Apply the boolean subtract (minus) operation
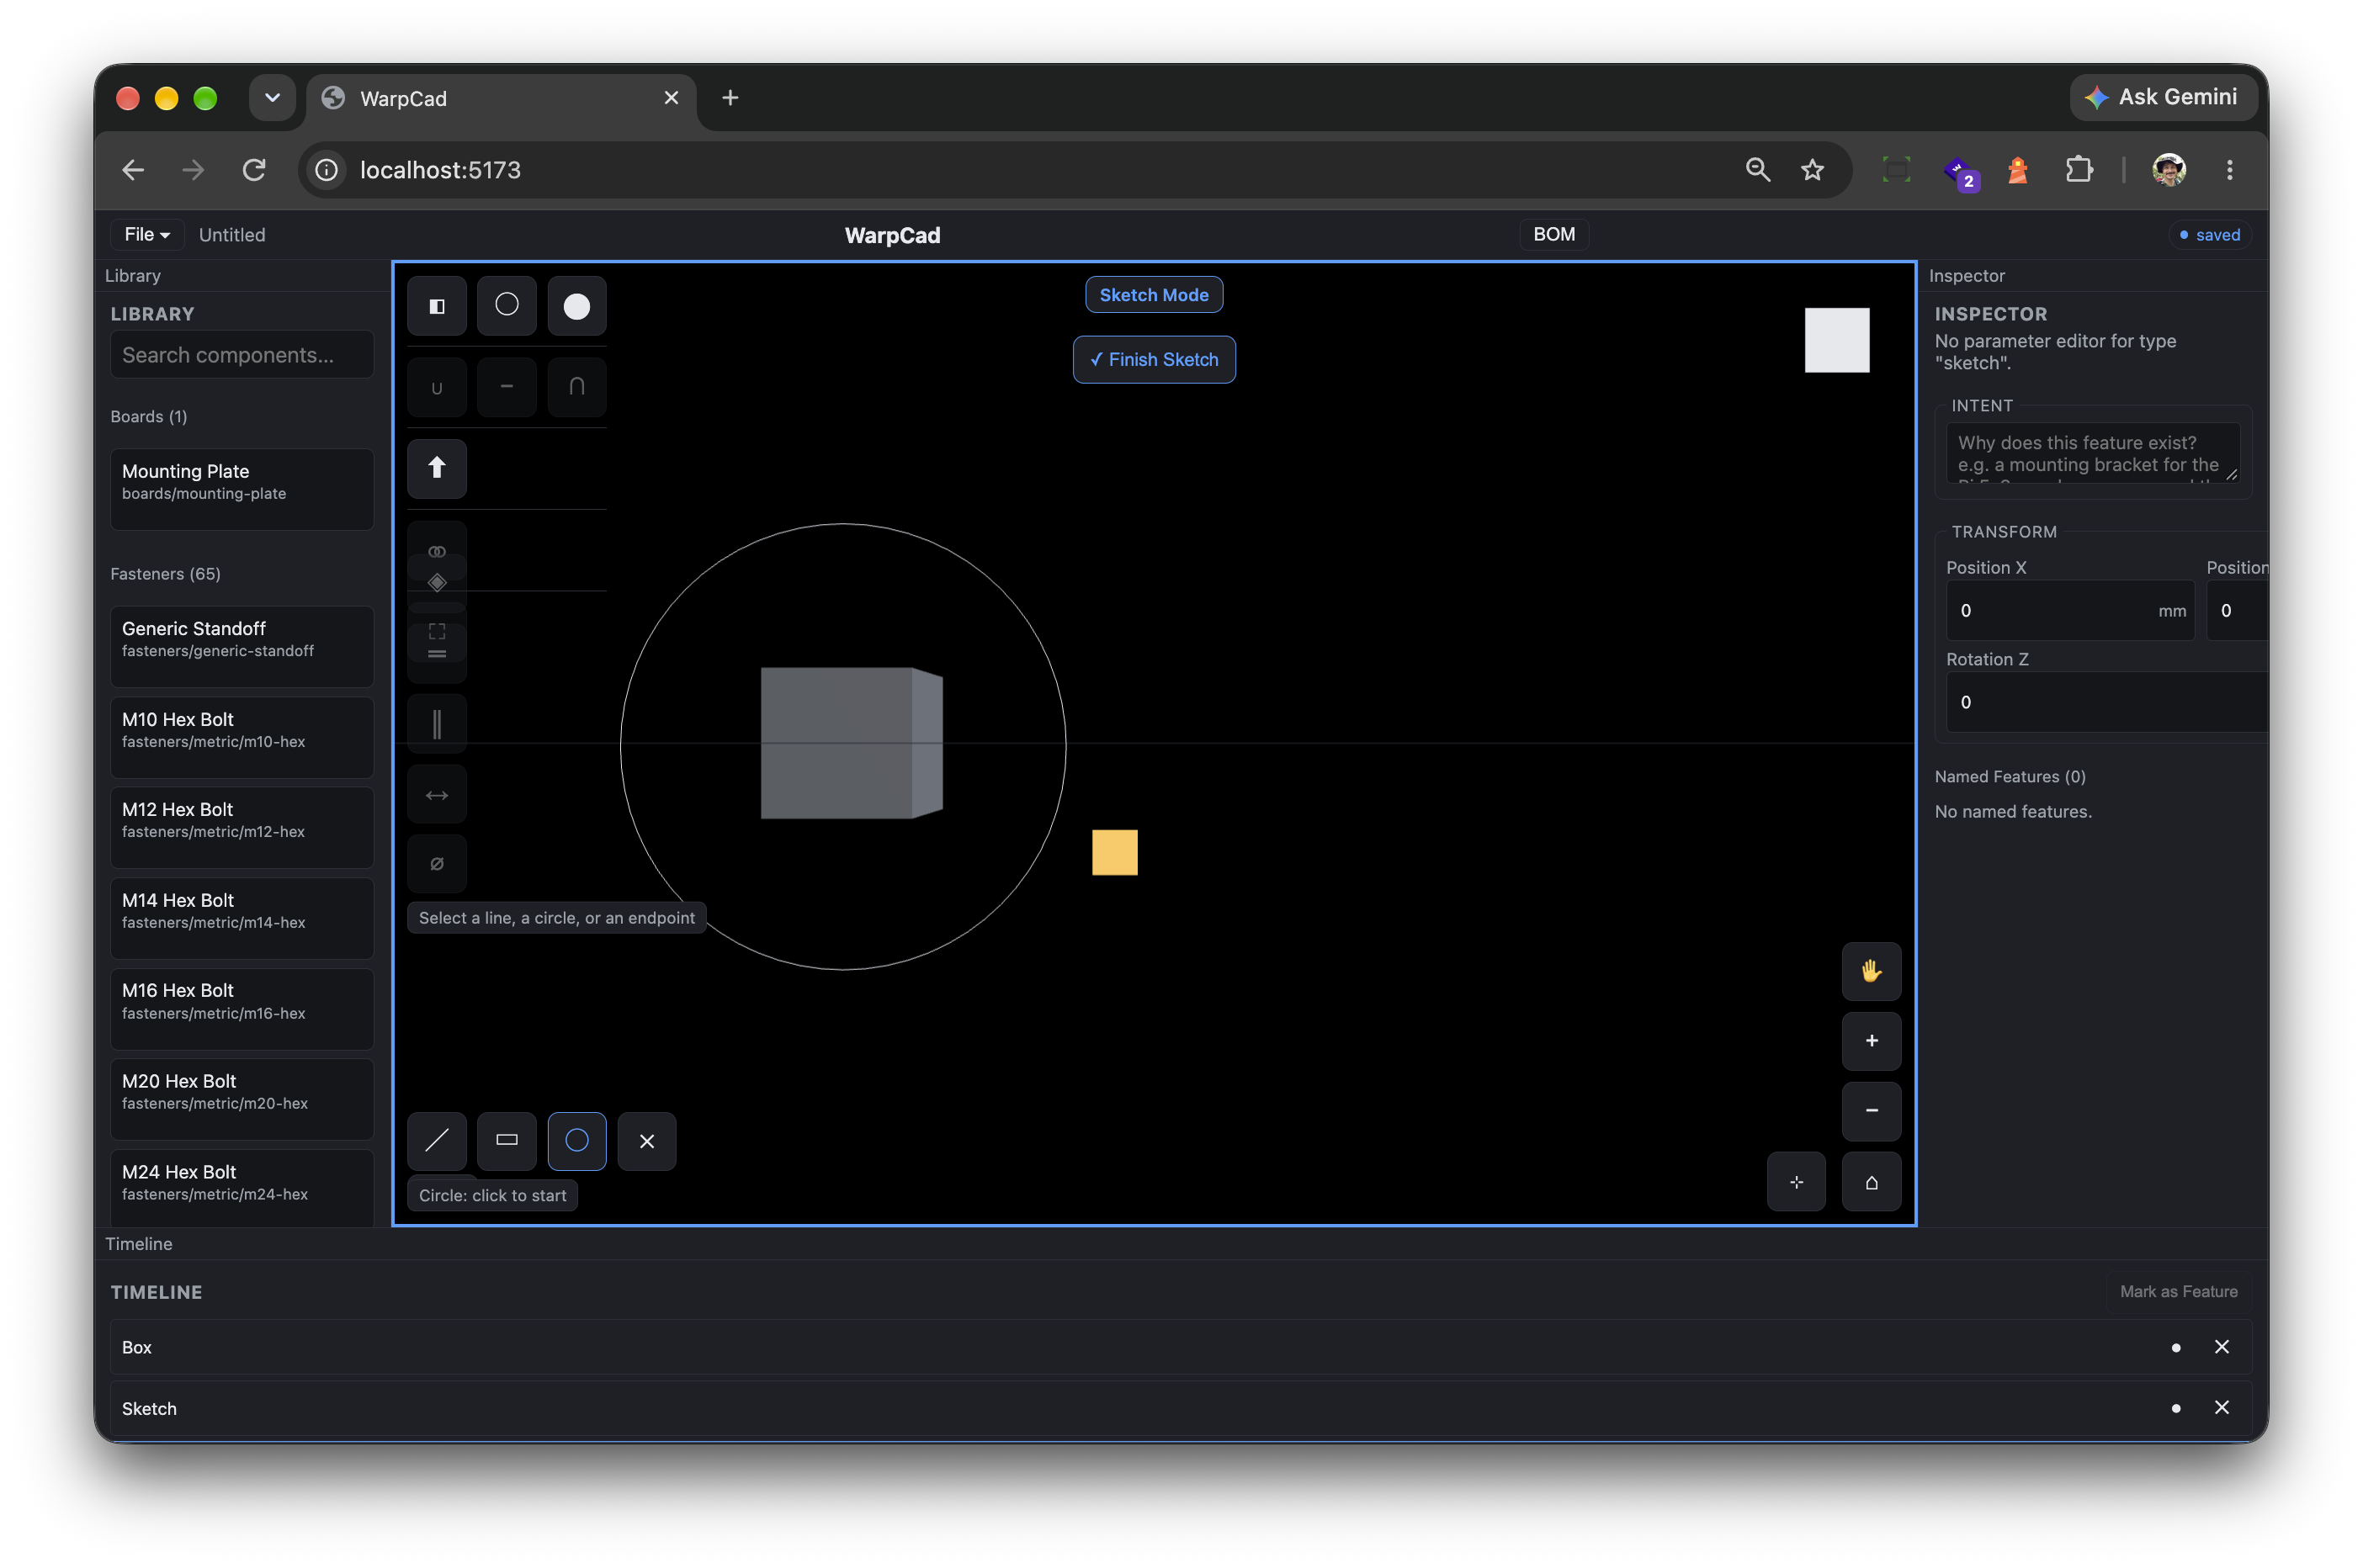Image resolution: width=2363 pixels, height=1568 pixels. (507, 387)
